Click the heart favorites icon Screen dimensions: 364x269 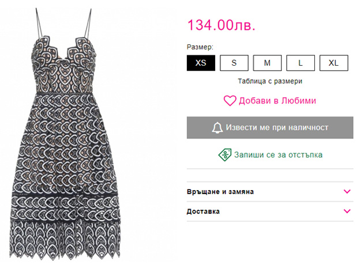coord(230,101)
